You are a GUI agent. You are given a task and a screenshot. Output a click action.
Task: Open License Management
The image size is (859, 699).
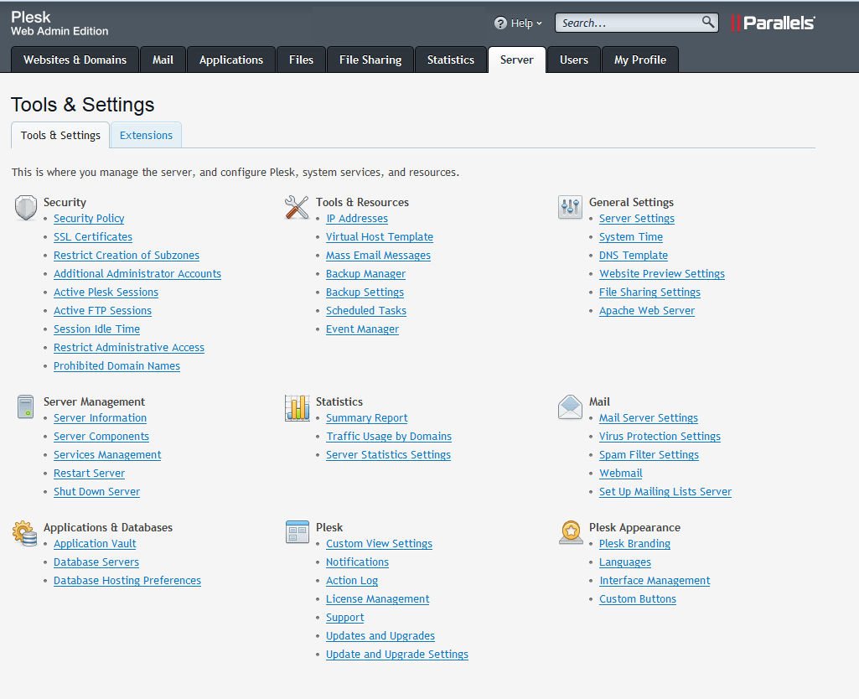click(377, 598)
